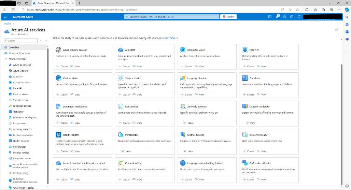Viewport: 351px width, 190px height.
Task: Create a Content safety resource
Action: click(x=124, y=179)
